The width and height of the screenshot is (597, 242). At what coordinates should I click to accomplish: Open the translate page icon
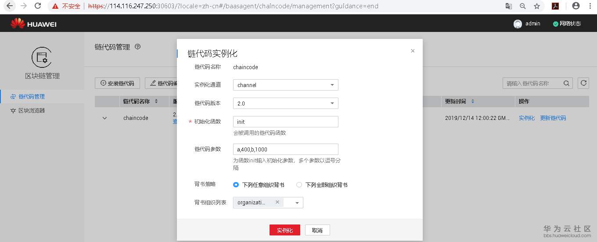[508, 6]
